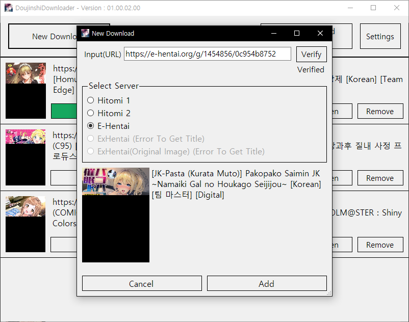Click the gallery preview thumbnail in dialog
The image size is (409, 322).
point(116,215)
